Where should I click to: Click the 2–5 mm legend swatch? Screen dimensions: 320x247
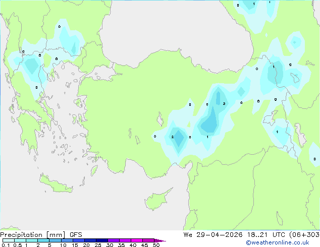(43, 240)
